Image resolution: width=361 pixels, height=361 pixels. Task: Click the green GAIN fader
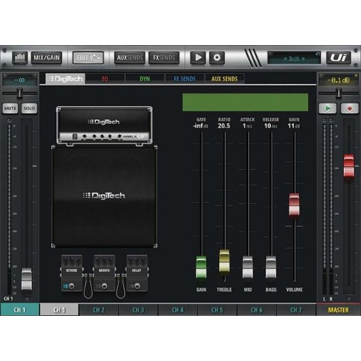pos(201,267)
